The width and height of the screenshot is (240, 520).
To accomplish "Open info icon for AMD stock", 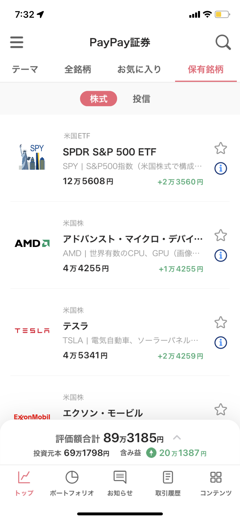I will click(x=221, y=255).
